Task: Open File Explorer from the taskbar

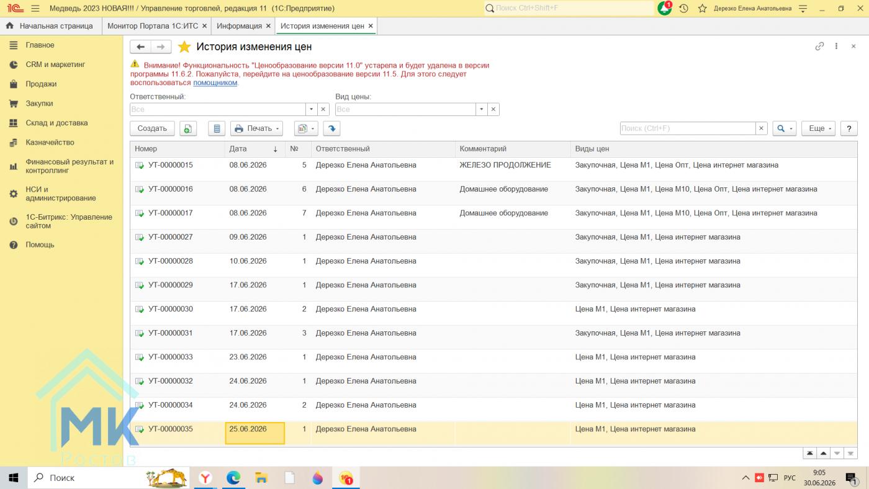Action: pos(261,478)
